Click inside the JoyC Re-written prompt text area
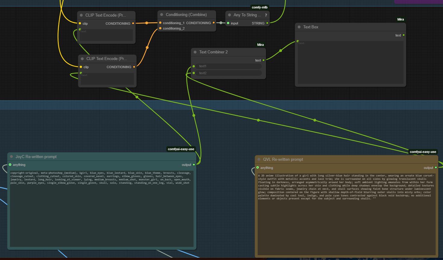Screen dimensions: 443x260 click(x=102, y=211)
